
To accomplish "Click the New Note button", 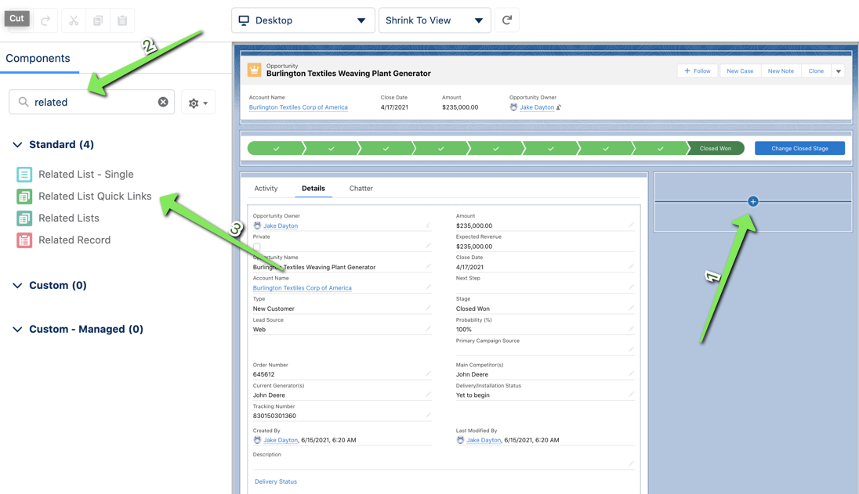I will [781, 71].
